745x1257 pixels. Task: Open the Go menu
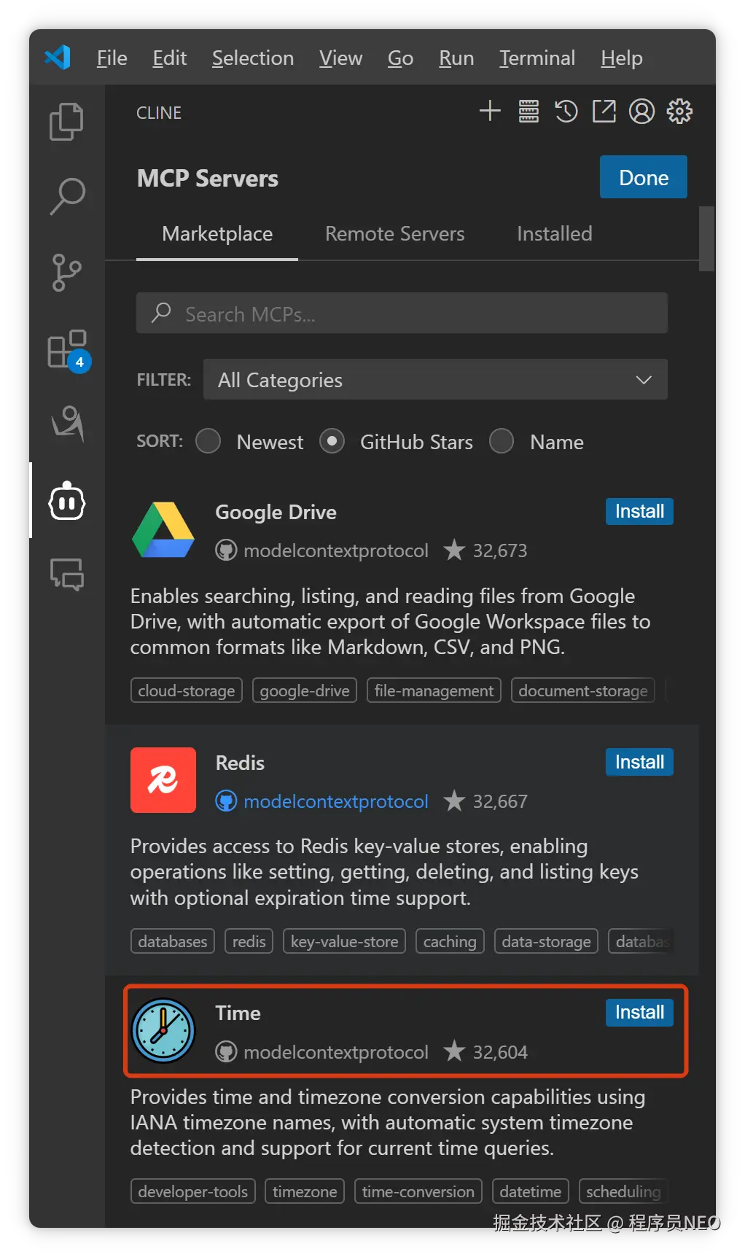400,58
